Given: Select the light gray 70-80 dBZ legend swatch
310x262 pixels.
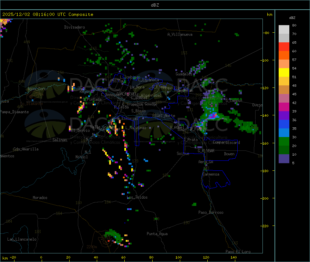Looking at the screenshot, I should pos(284,30).
